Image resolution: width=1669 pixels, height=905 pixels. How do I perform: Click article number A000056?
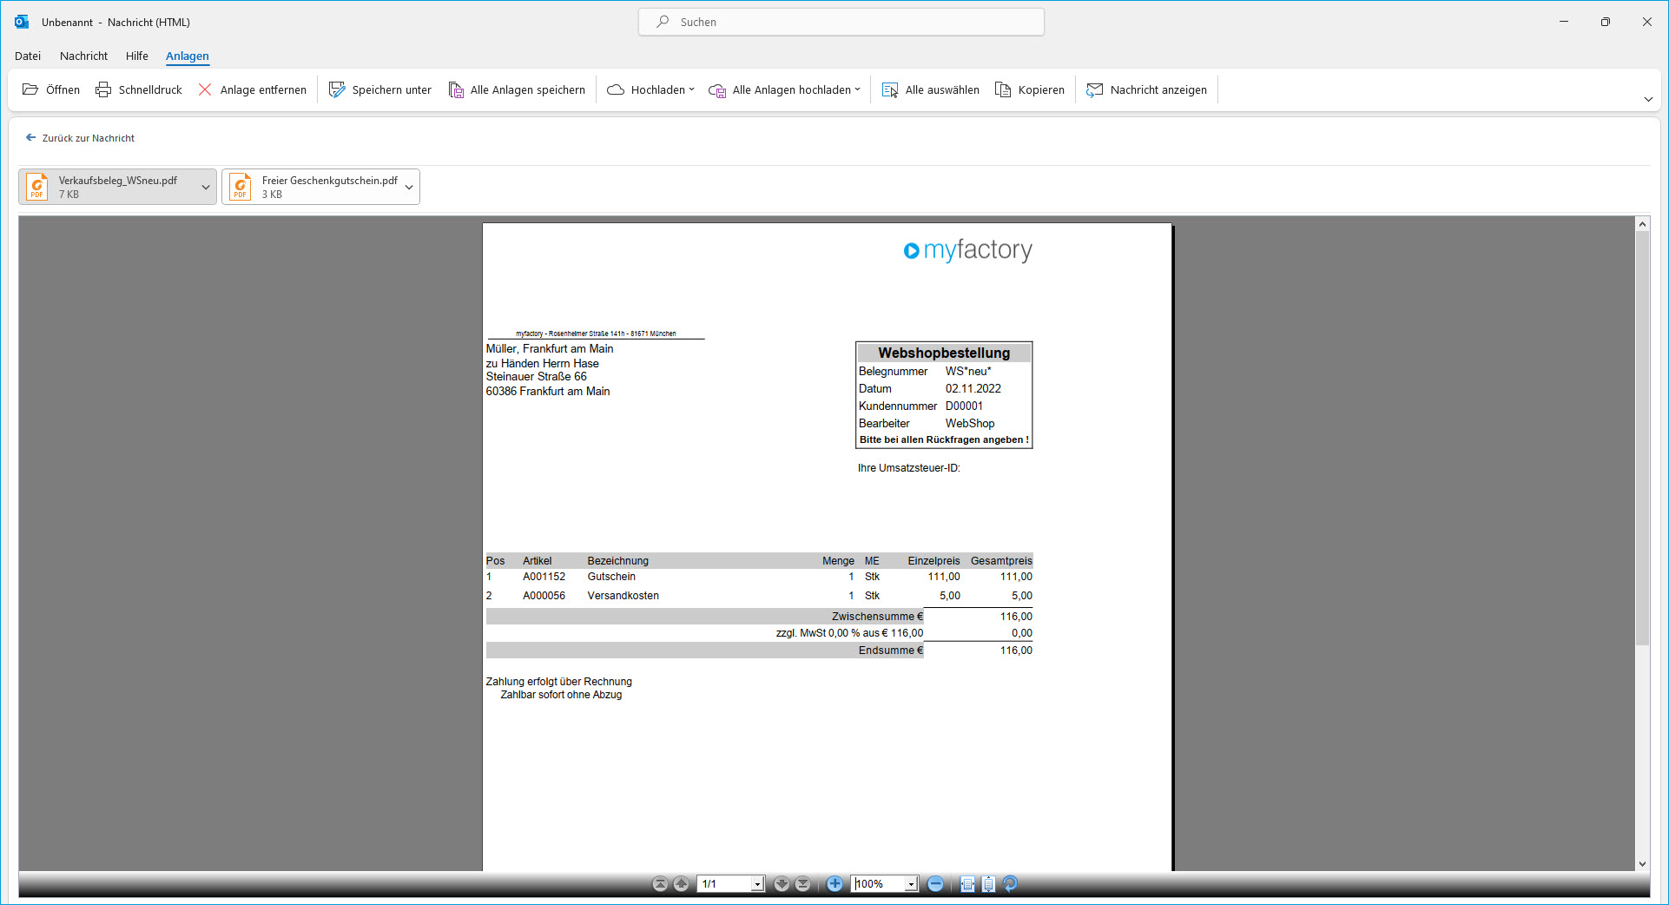pos(544,596)
